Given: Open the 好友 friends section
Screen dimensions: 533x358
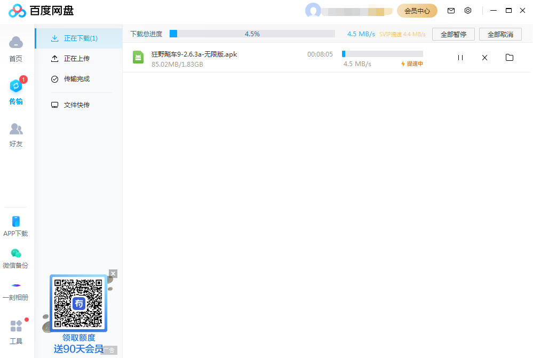Looking at the screenshot, I should click(x=16, y=134).
